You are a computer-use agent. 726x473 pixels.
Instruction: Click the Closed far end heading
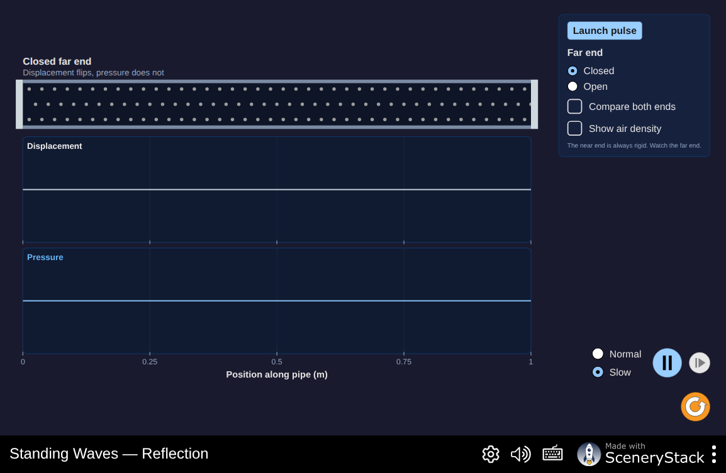pyautogui.click(x=57, y=62)
